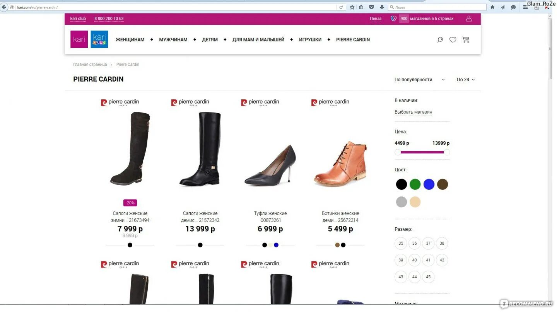Open the kari user account icon

[469, 18]
